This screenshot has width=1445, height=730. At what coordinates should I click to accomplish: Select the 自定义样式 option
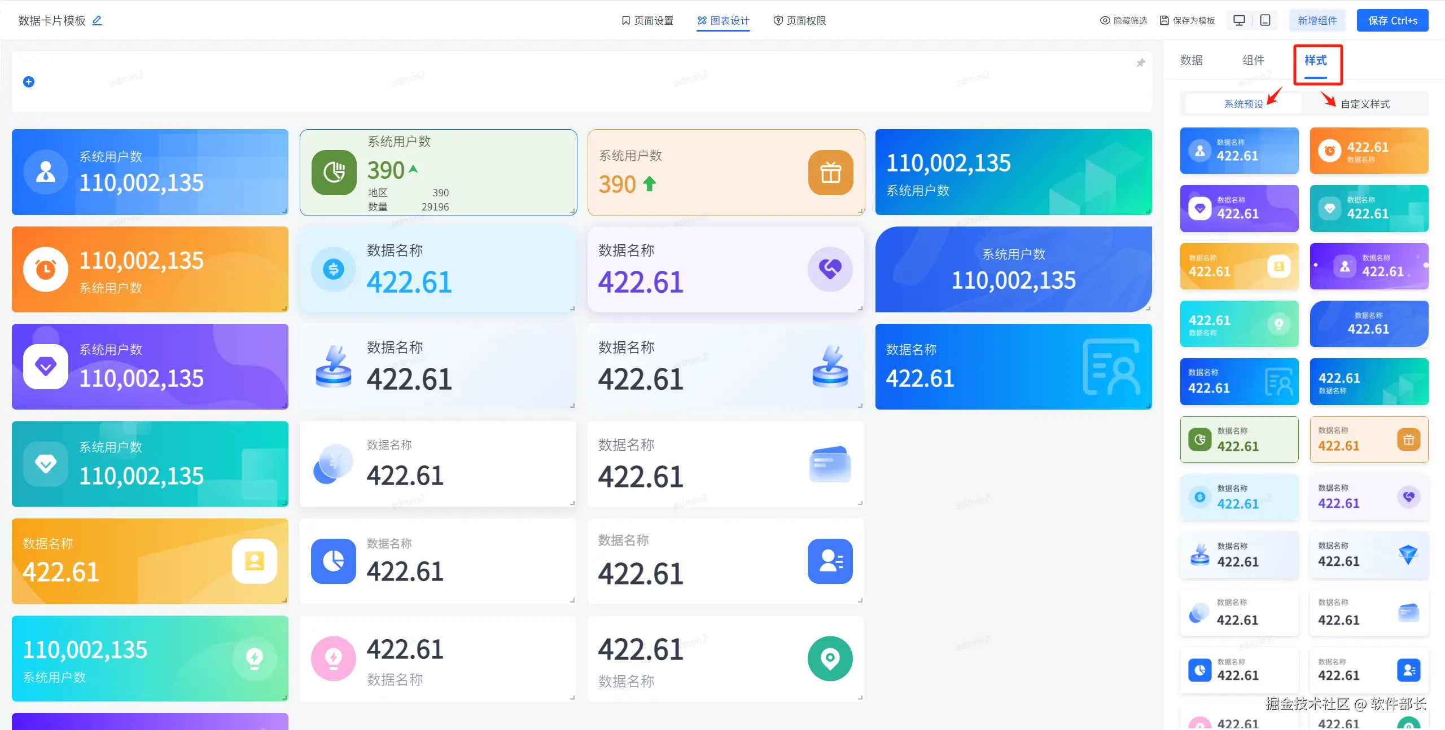click(1365, 104)
